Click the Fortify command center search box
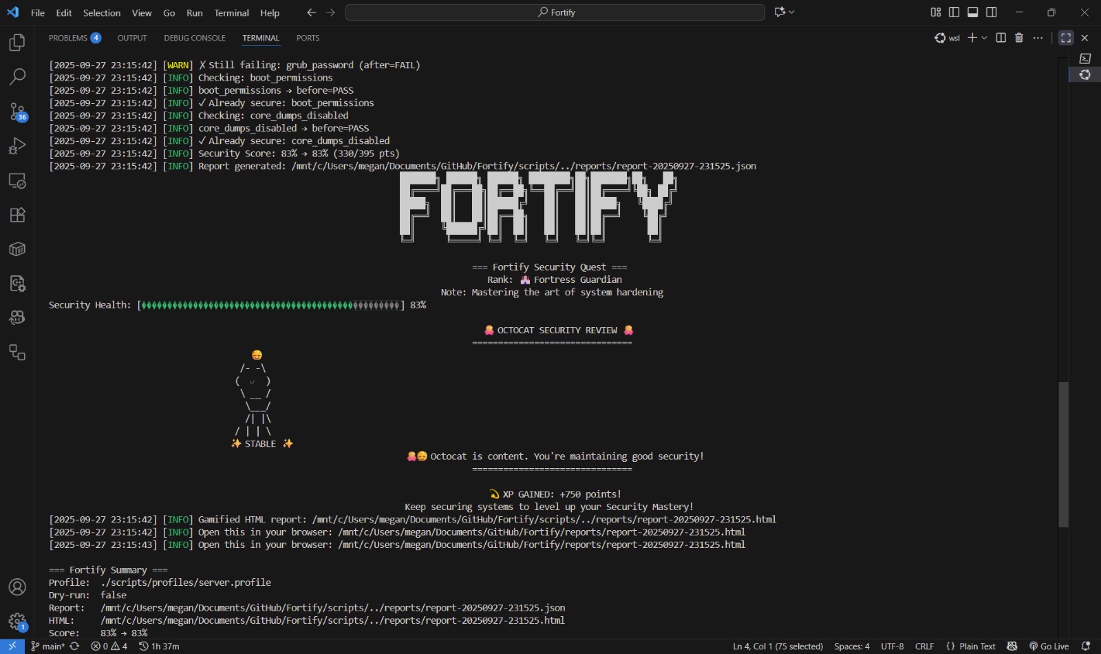This screenshot has height=654, width=1101. click(x=555, y=12)
